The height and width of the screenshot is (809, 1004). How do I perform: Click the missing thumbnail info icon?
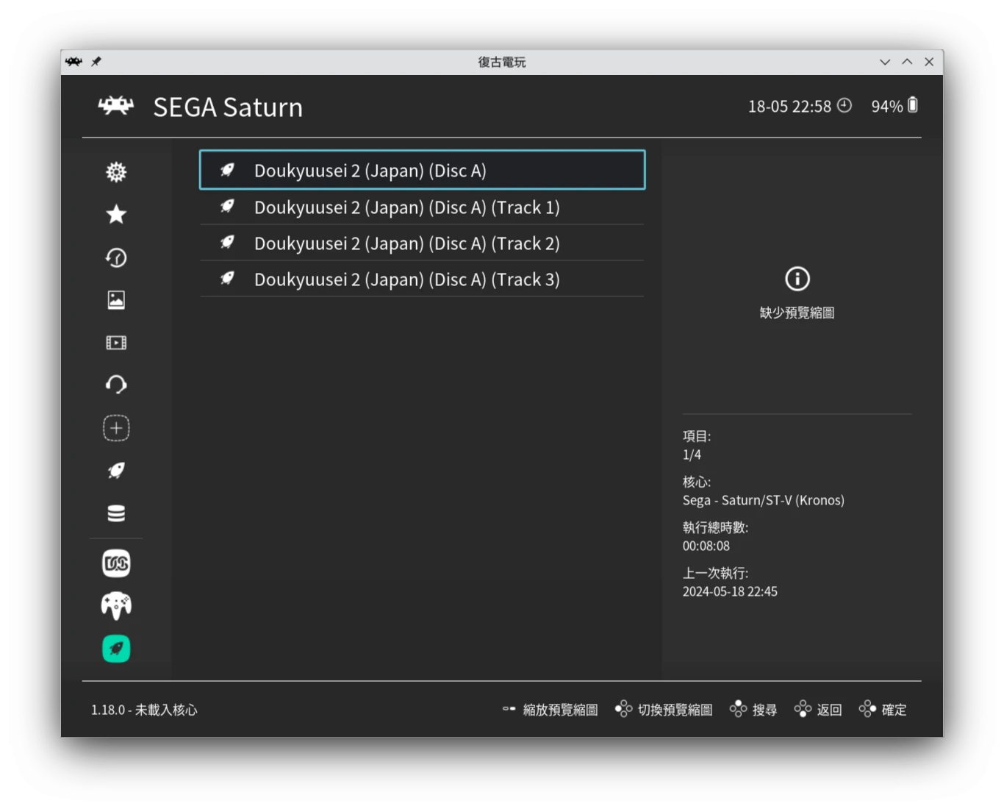(x=797, y=279)
